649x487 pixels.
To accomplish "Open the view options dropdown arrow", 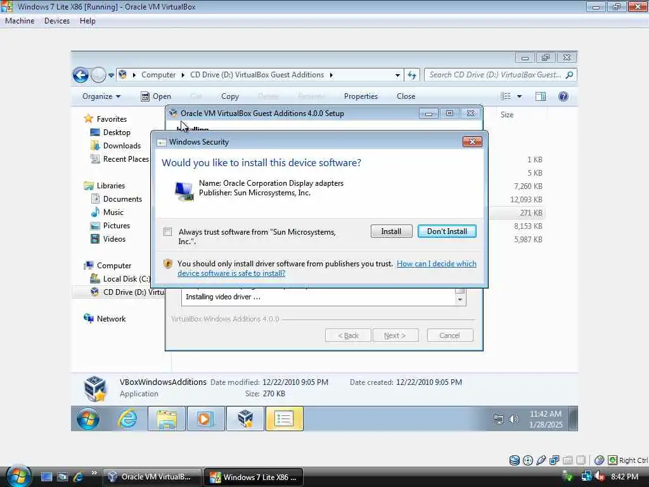I will (520, 96).
